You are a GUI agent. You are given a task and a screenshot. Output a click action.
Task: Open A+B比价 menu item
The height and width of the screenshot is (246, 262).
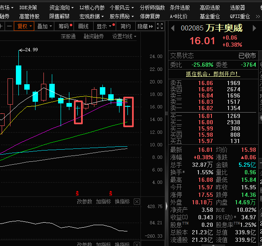click(178, 17)
